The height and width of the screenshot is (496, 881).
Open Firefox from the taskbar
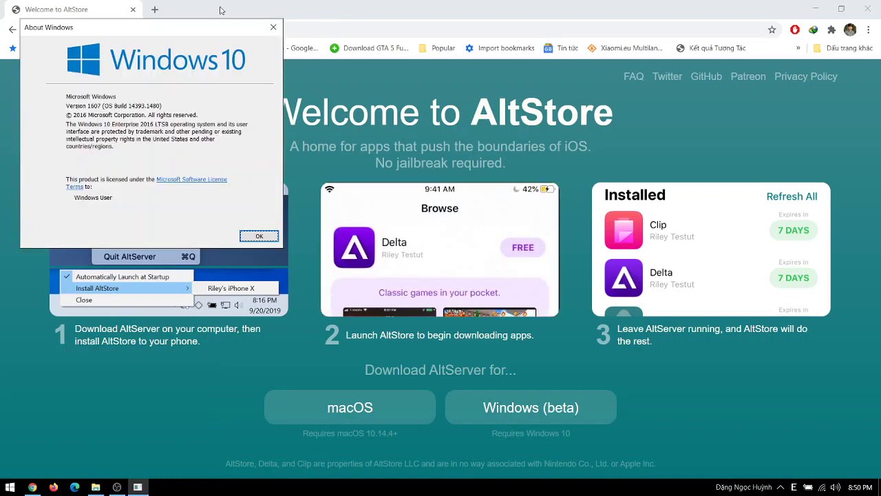(54, 487)
